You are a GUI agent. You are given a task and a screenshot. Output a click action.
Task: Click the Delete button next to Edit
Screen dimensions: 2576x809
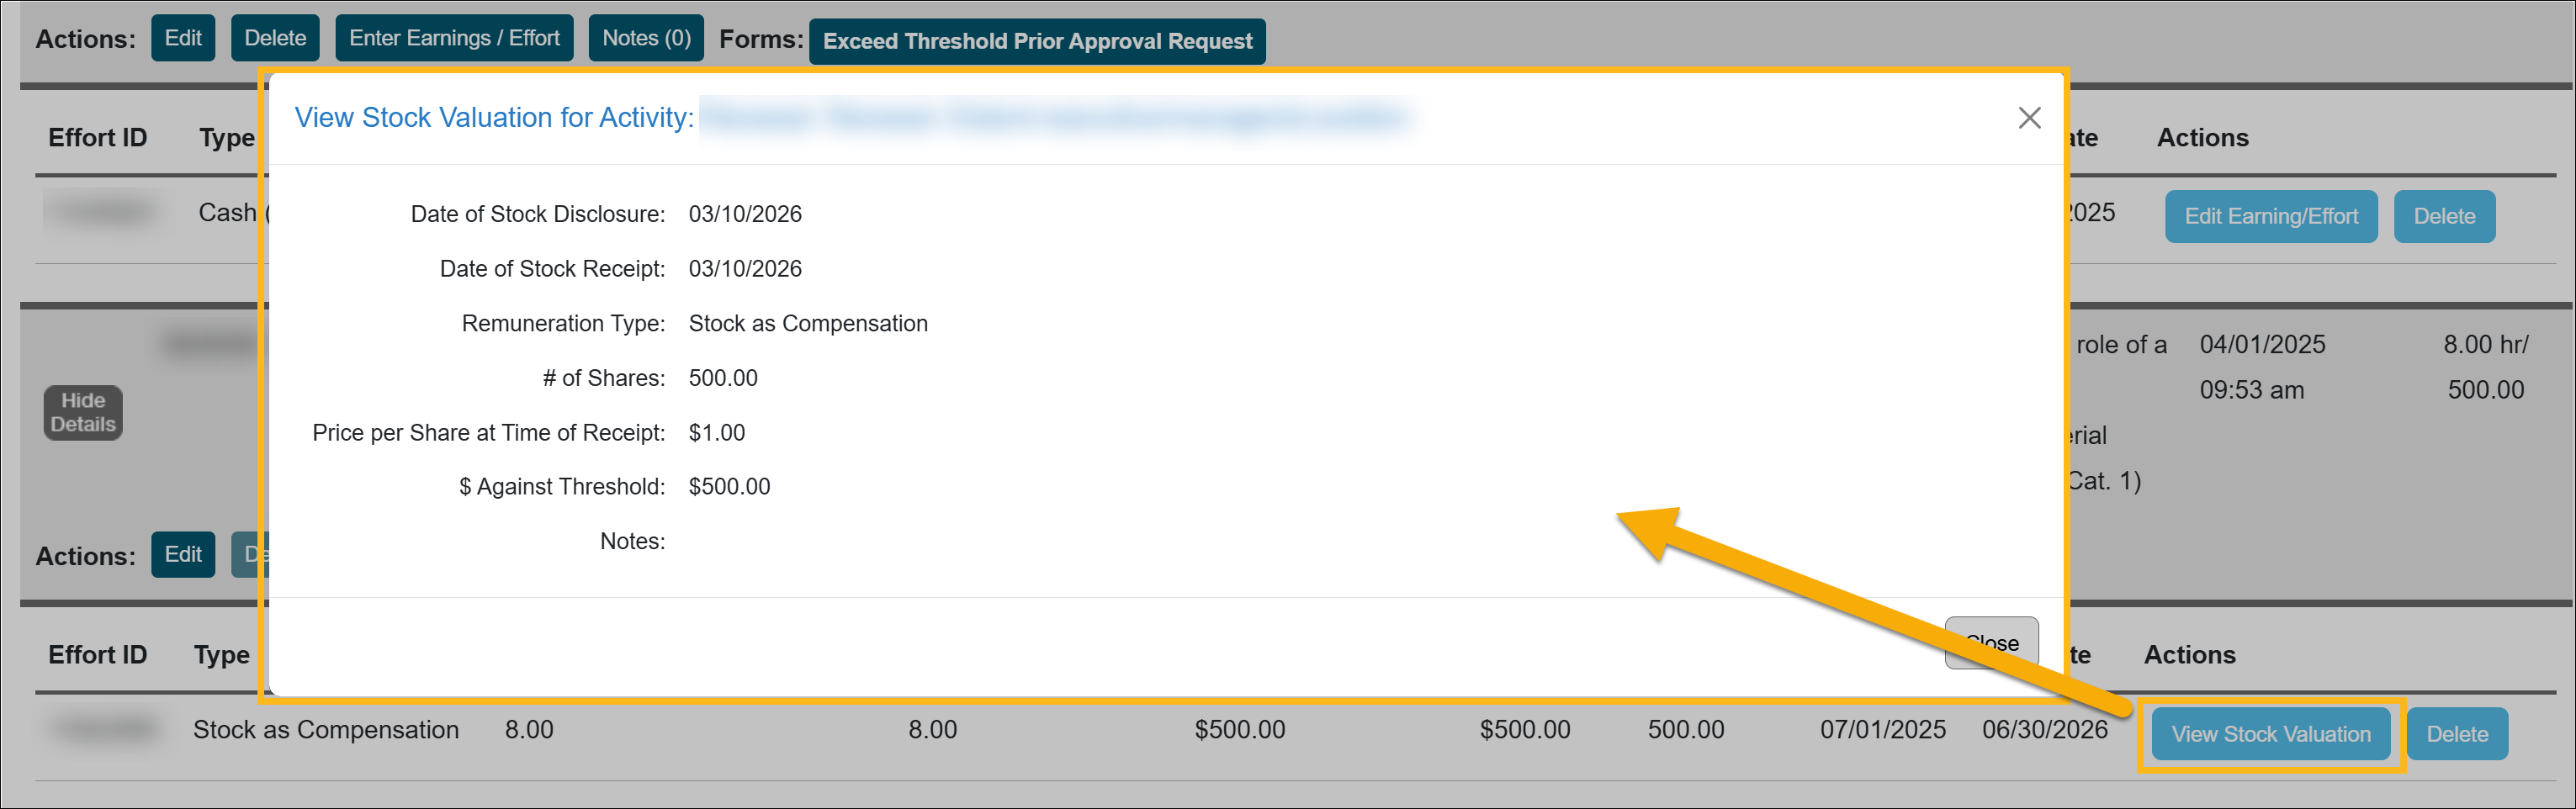[x=275, y=37]
